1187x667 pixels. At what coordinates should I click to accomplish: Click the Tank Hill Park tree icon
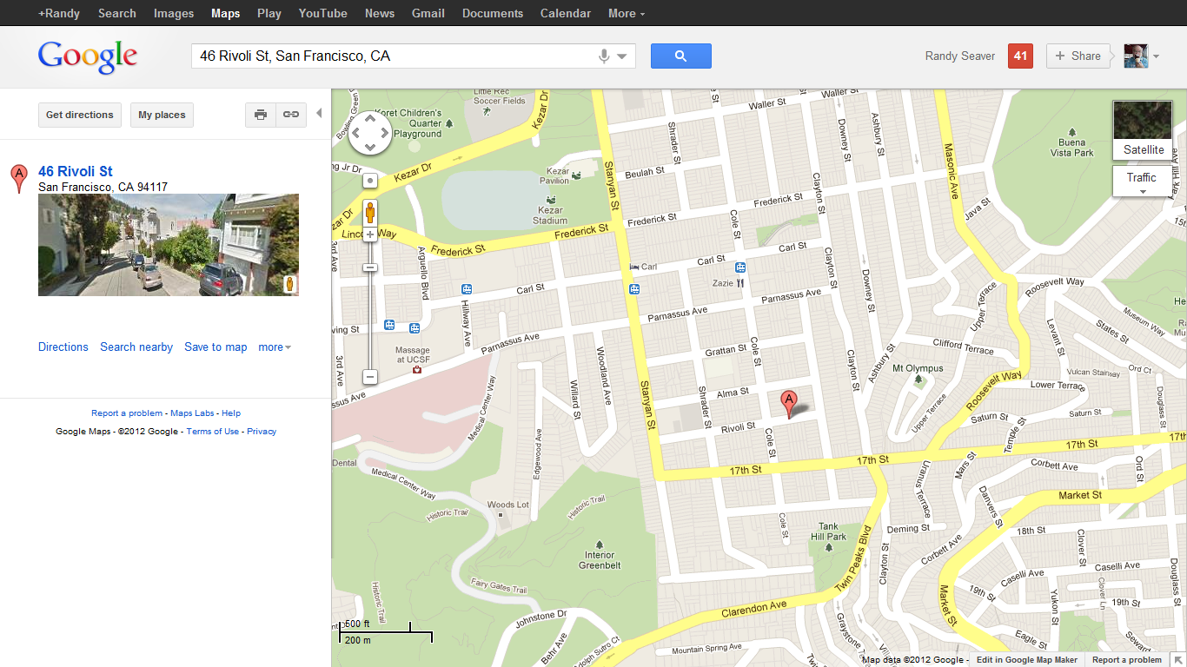pos(827,546)
